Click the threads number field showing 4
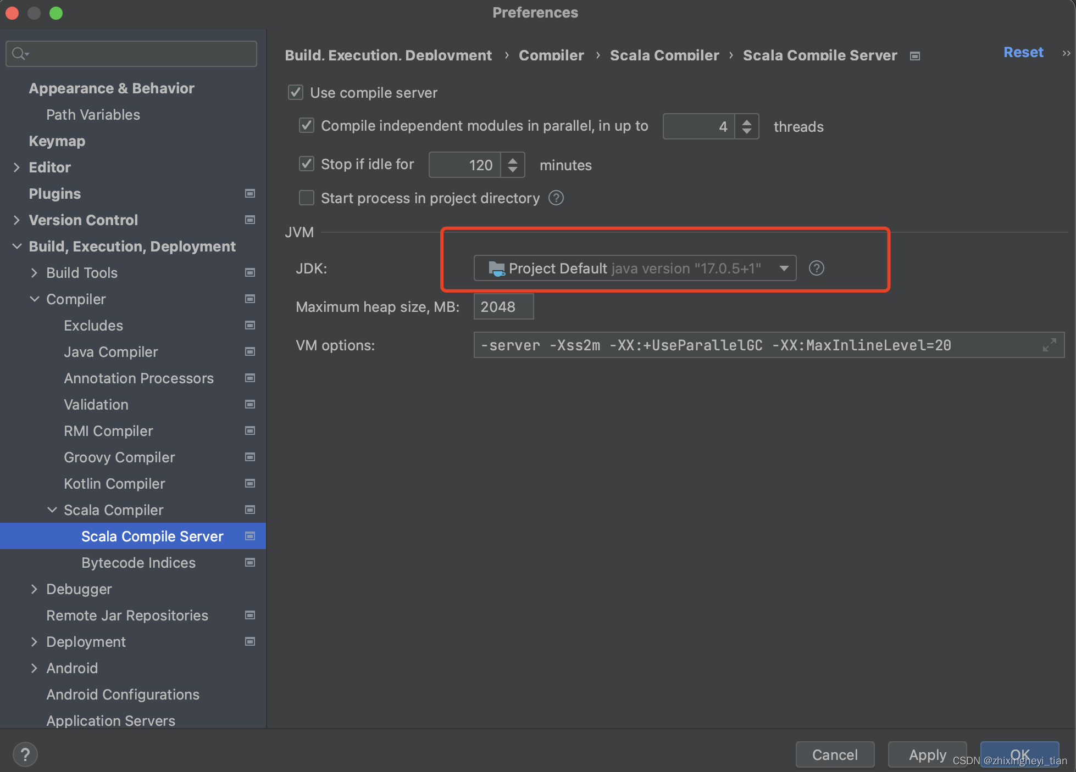The width and height of the screenshot is (1076, 772). point(699,126)
